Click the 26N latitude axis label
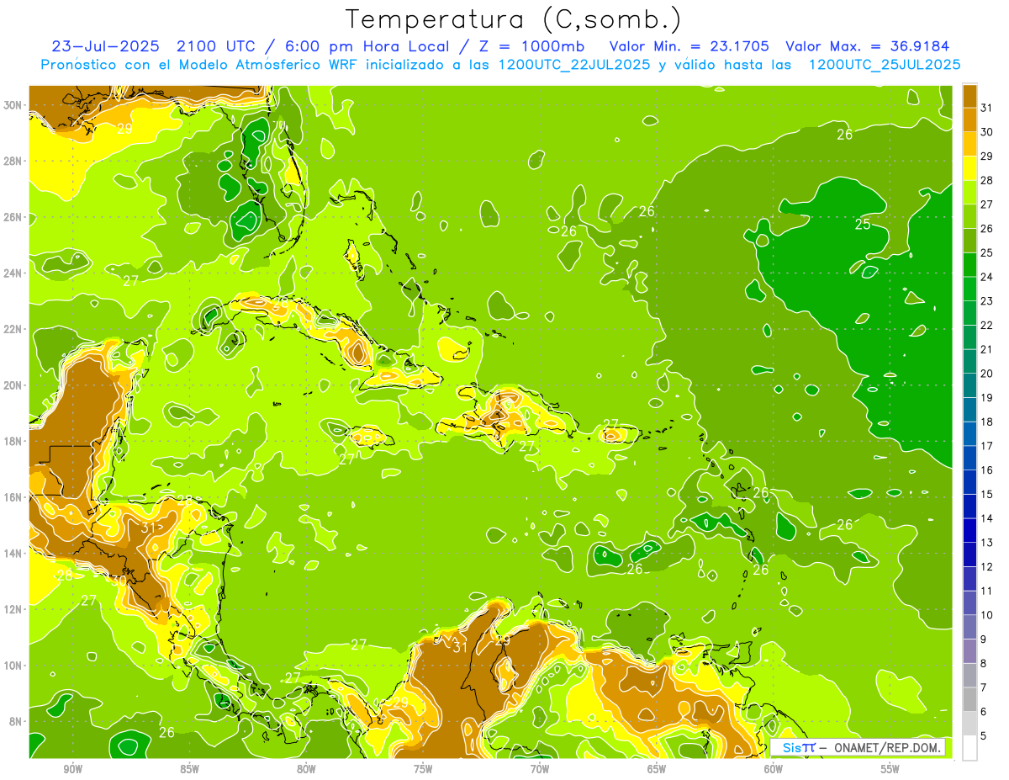 click(14, 217)
